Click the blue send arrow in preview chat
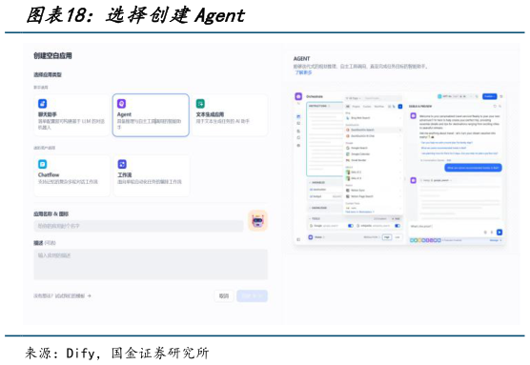The width and height of the screenshot is (530, 365). 499,233
